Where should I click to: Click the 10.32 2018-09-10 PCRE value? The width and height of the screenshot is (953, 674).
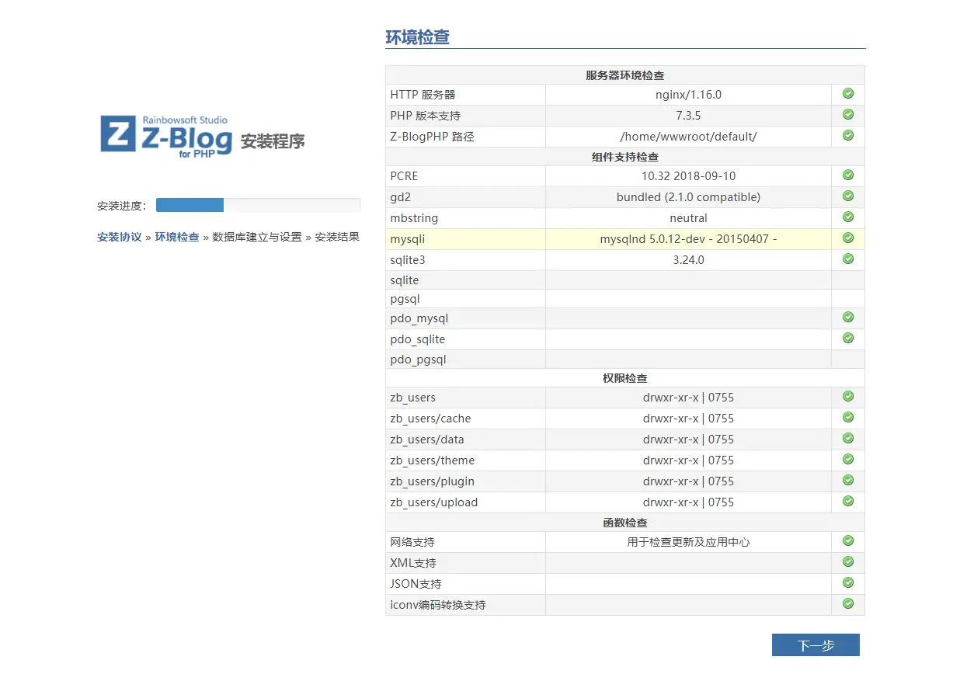688,176
